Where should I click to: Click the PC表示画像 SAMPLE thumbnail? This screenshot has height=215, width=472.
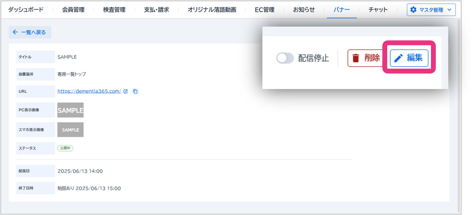point(70,110)
